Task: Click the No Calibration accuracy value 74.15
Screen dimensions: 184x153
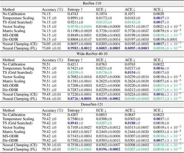Action: 46,13
